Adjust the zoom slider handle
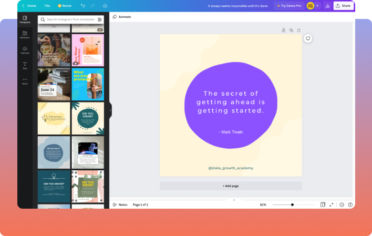 (x=293, y=204)
